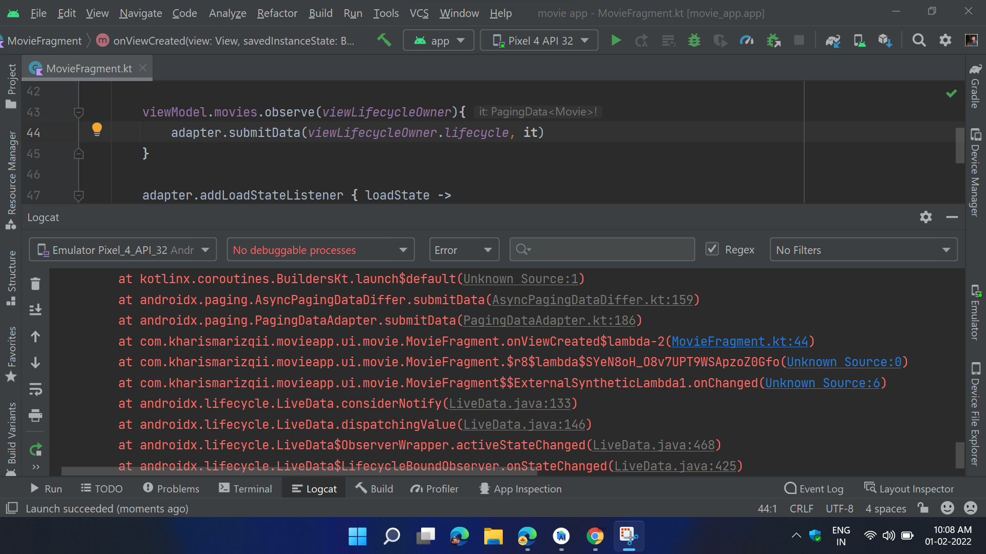
Task: Collapse the observe block at line 43
Action: 79,112
